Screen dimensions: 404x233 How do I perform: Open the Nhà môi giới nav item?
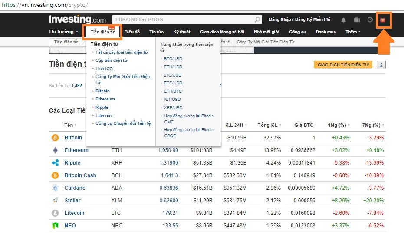coord(266,32)
